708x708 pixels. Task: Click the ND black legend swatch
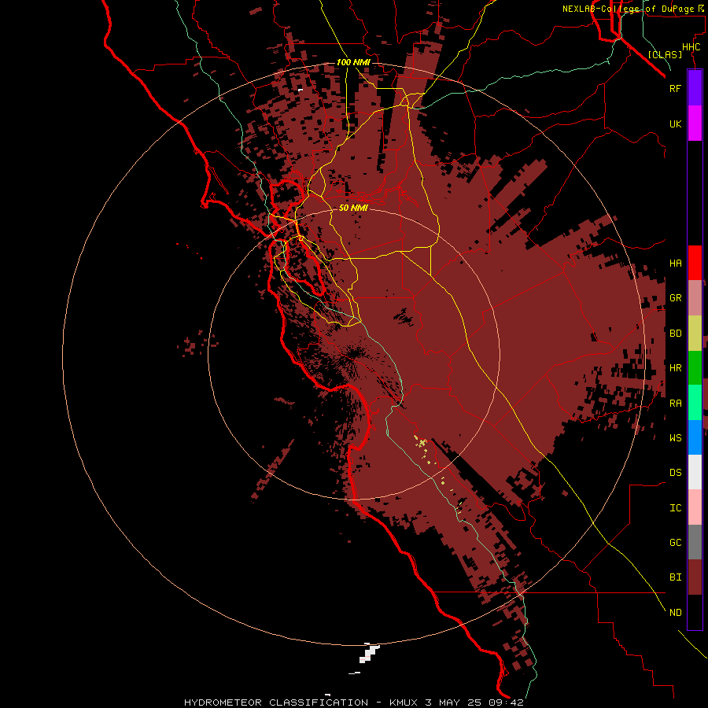click(695, 612)
